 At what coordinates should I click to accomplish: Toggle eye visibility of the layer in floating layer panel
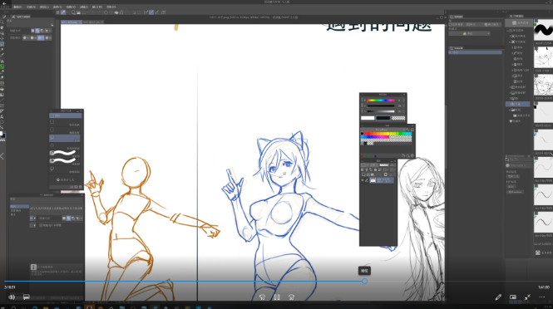(x=363, y=180)
